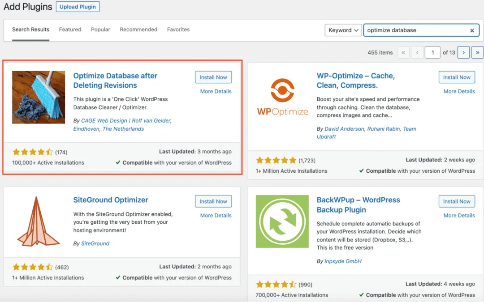
Task: Clear the search field using the X icon
Action: coord(472,30)
